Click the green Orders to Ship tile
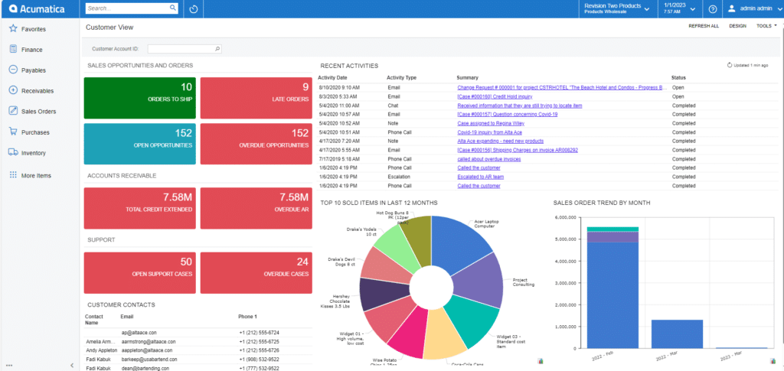The image size is (784, 371). click(x=139, y=98)
